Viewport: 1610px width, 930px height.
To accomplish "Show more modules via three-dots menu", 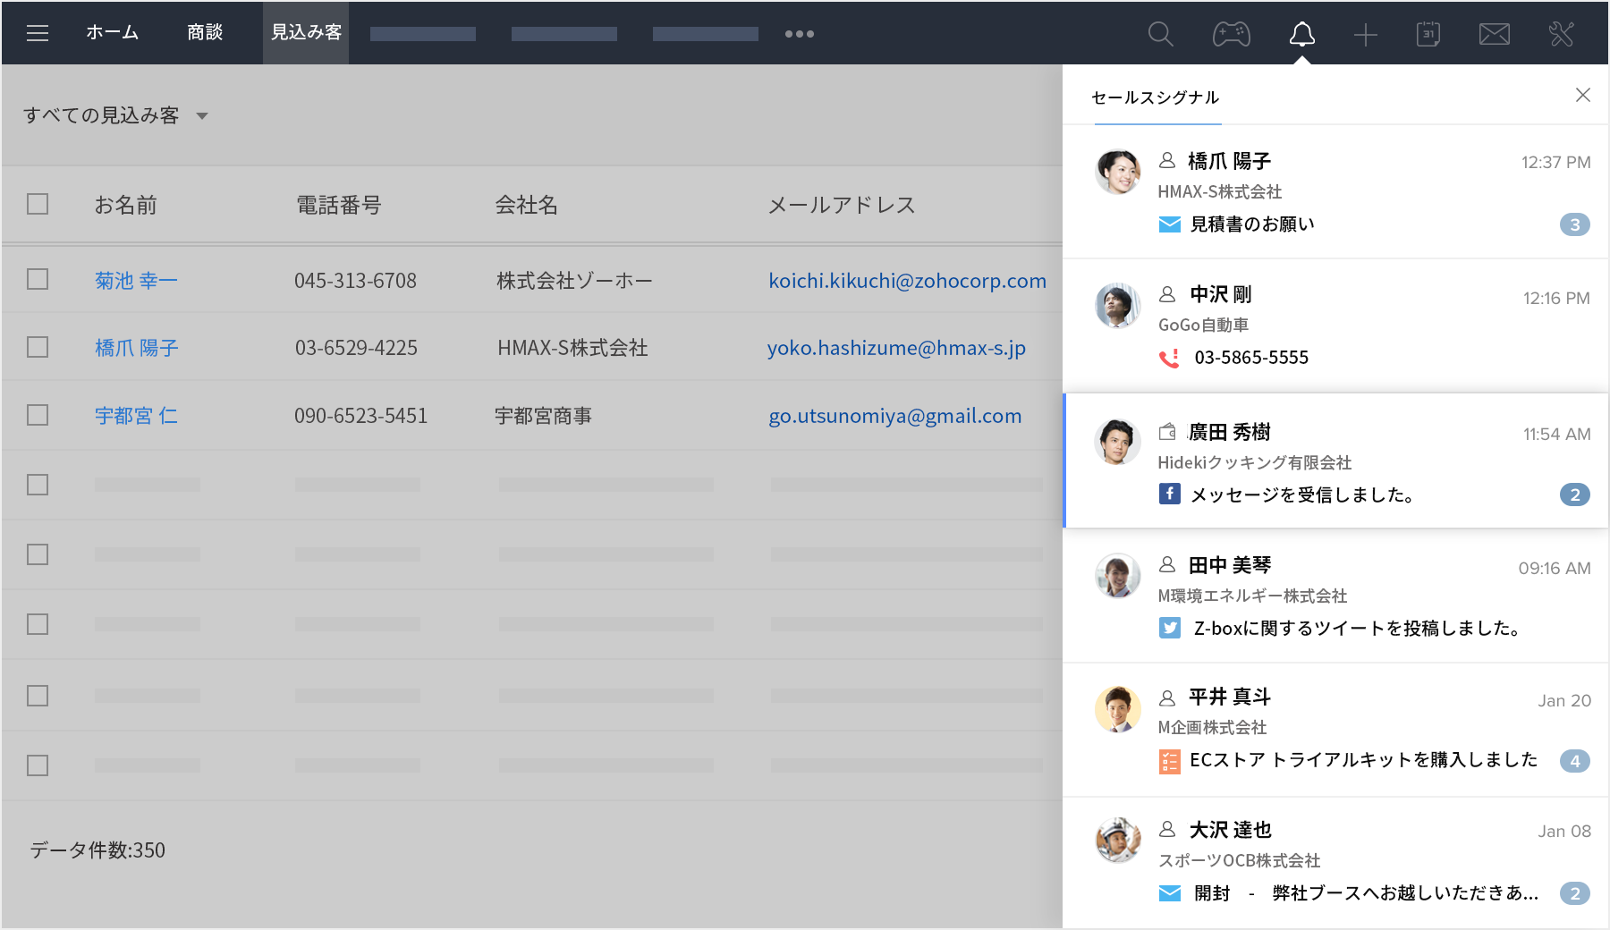I will coord(799,34).
